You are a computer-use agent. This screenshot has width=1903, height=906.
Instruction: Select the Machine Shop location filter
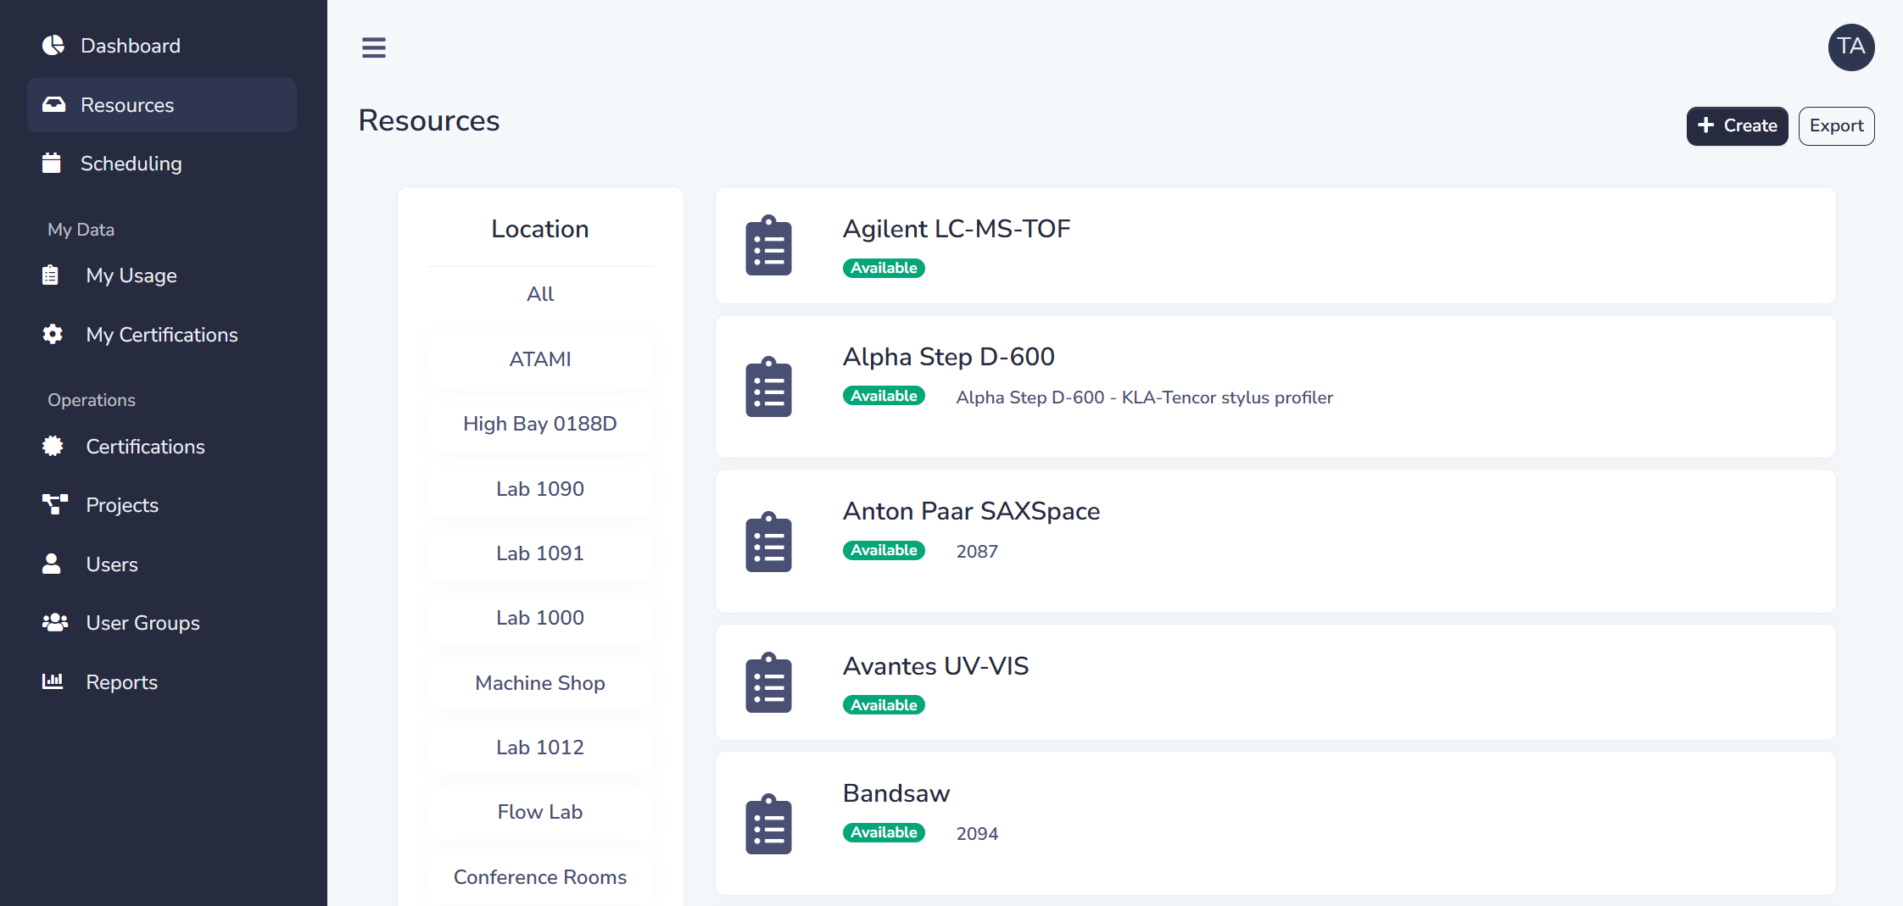(x=539, y=682)
